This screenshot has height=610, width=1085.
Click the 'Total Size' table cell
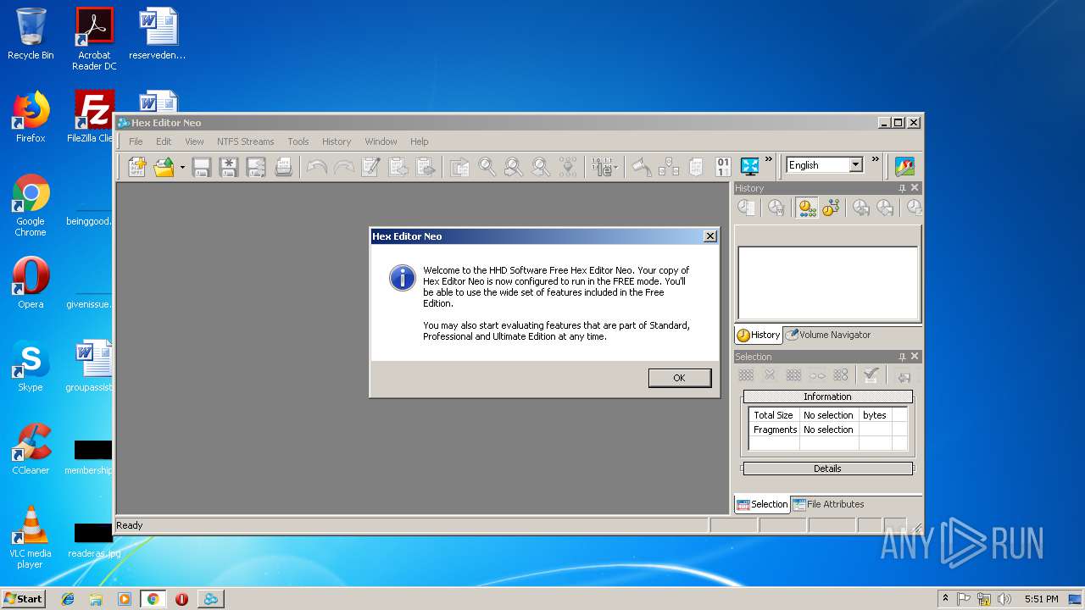tap(773, 415)
